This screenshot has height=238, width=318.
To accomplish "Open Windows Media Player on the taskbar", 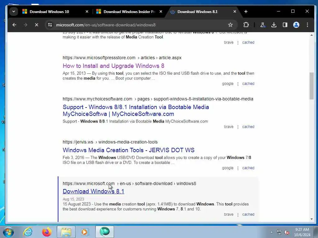I will tap(85, 232).
